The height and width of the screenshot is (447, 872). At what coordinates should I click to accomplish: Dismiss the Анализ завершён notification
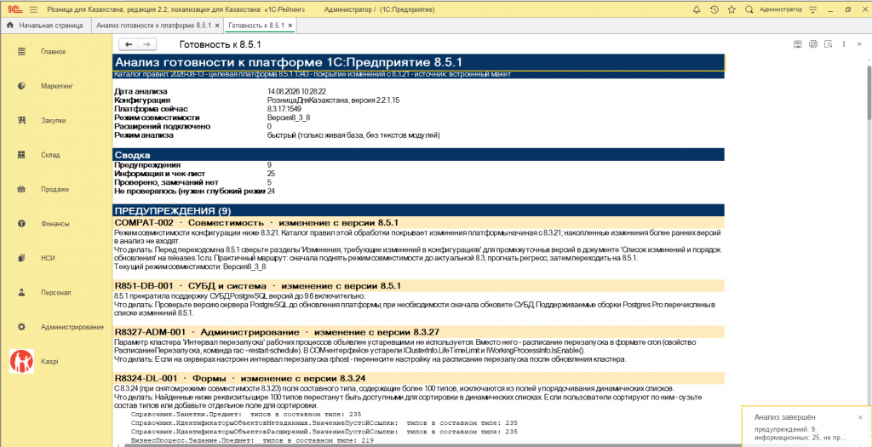tap(860, 417)
